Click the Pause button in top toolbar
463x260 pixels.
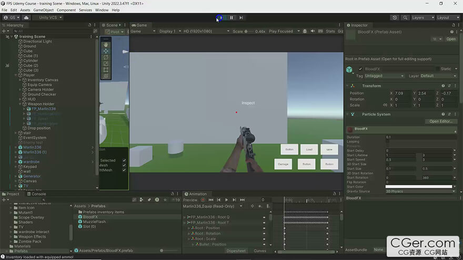pyautogui.click(x=231, y=17)
